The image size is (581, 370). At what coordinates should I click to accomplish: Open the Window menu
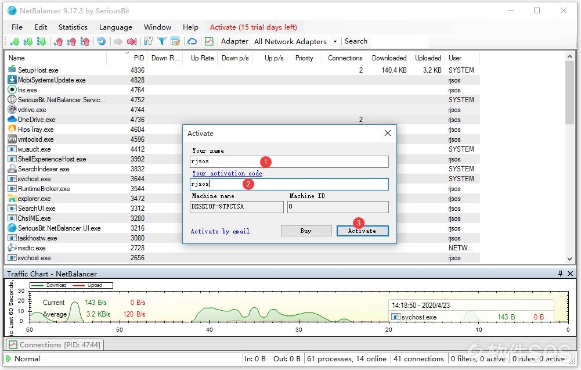click(157, 27)
